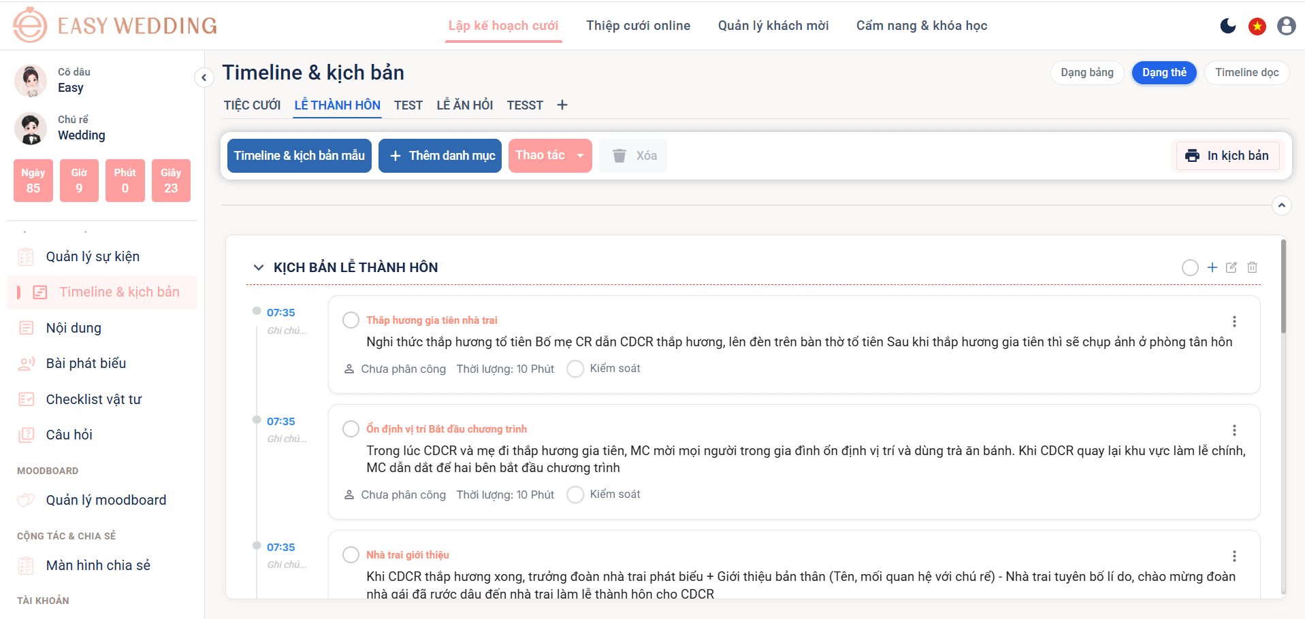Collapse the toolbar panel with up chevron
Image resolution: width=1305 pixels, height=619 pixels.
pyautogui.click(x=1281, y=205)
